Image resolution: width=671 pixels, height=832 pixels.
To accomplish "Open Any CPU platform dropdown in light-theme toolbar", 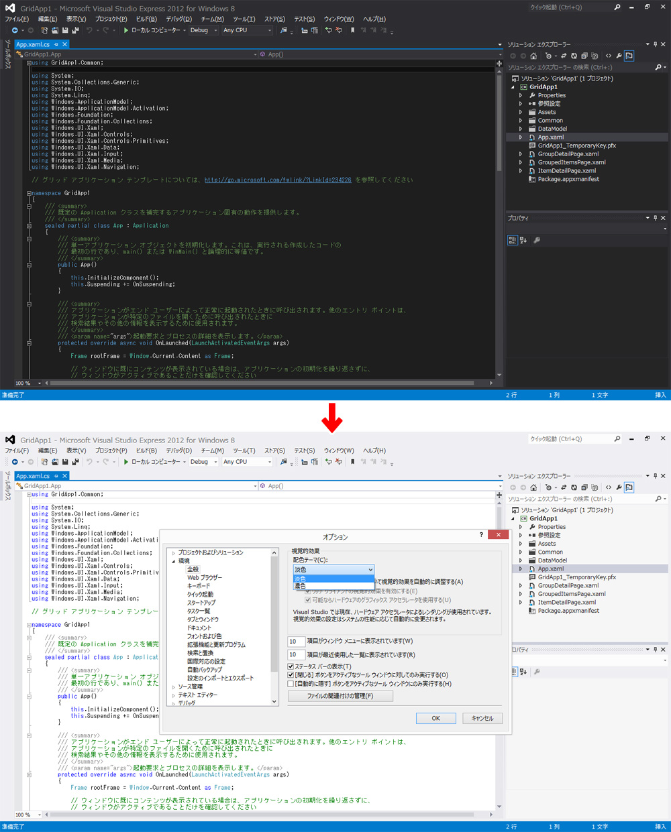I will [247, 462].
